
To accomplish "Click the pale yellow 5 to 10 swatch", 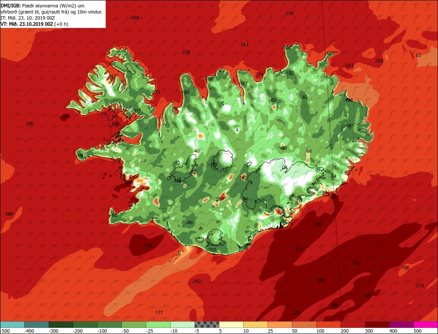I will [231, 324].
